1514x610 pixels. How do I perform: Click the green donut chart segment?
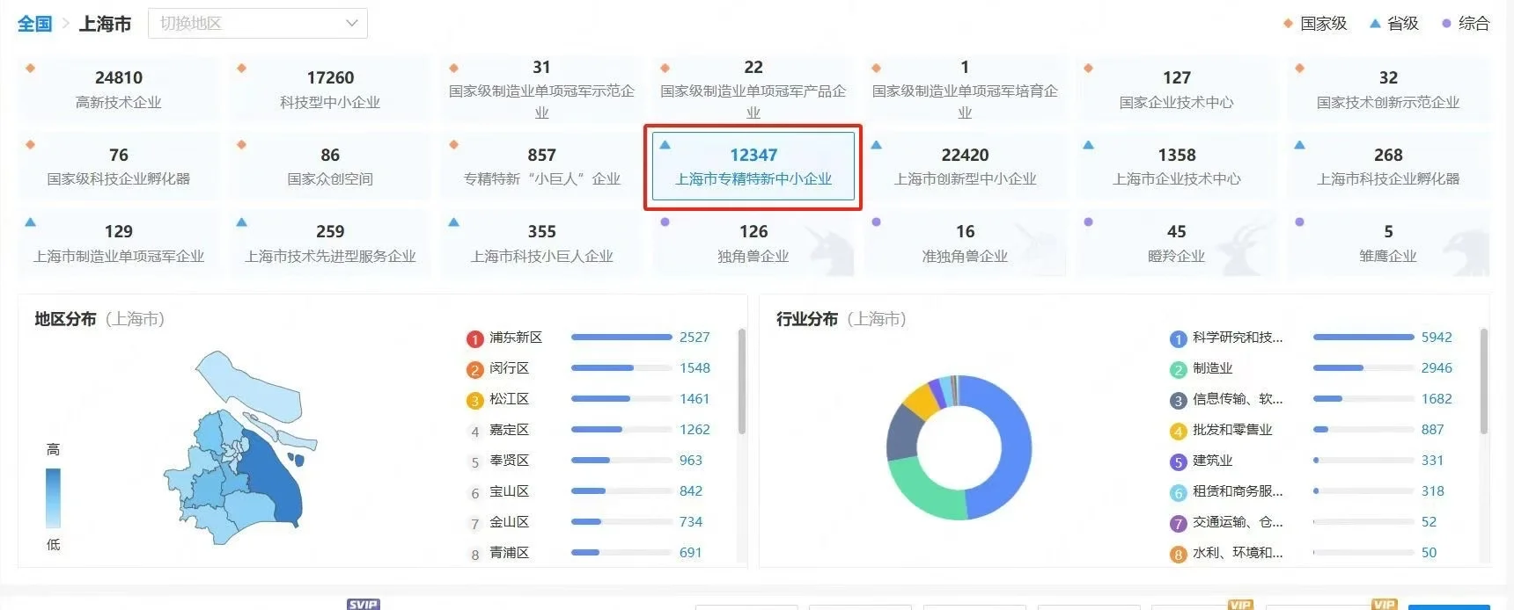click(x=920, y=494)
